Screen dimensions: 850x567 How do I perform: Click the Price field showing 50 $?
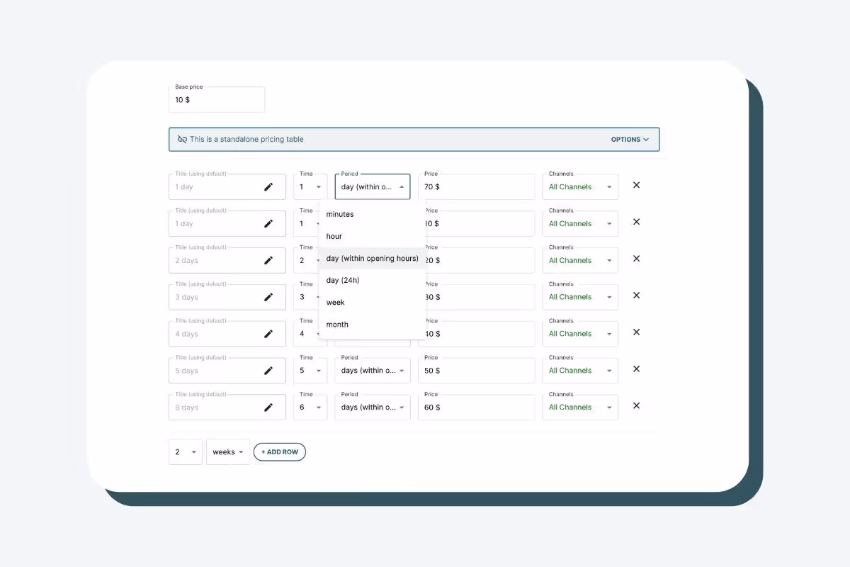[476, 371]
